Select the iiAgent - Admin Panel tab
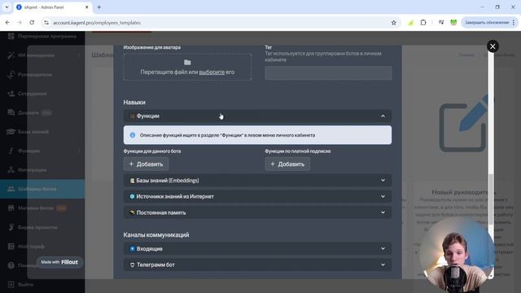Image resolution: width=521 pixels, height=293 pixels. tap(52, 7)
